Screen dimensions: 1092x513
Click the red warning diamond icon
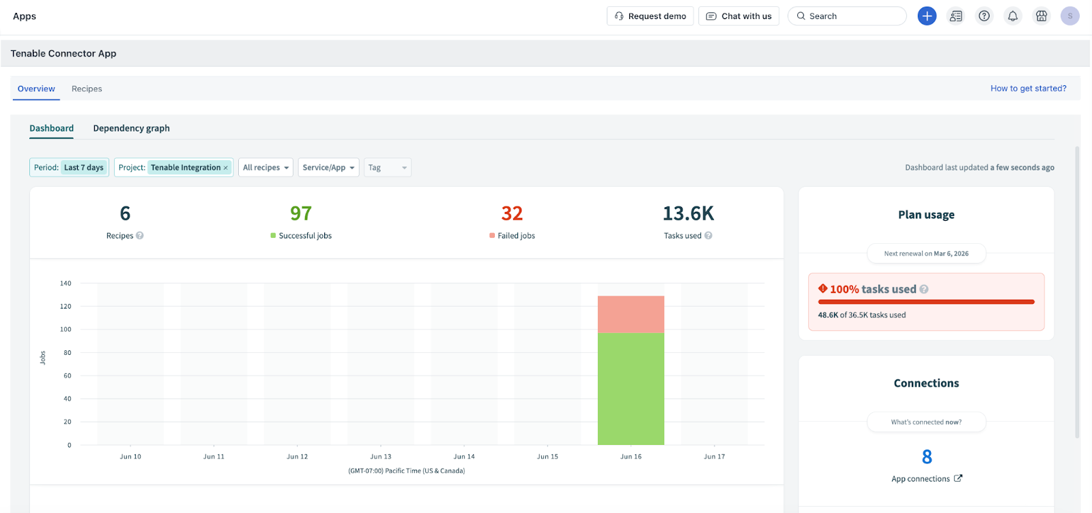[823, 288]
